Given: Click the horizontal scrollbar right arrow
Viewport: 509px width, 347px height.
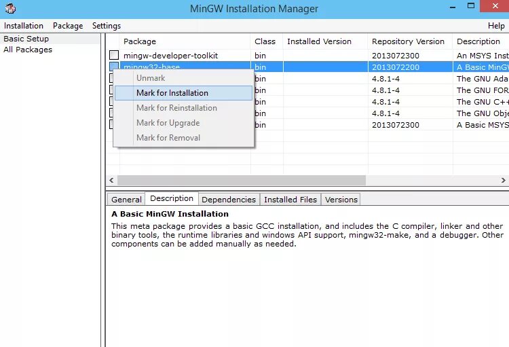Looking at the screenshot, I should pyautogui.click(x=503, y=181).
